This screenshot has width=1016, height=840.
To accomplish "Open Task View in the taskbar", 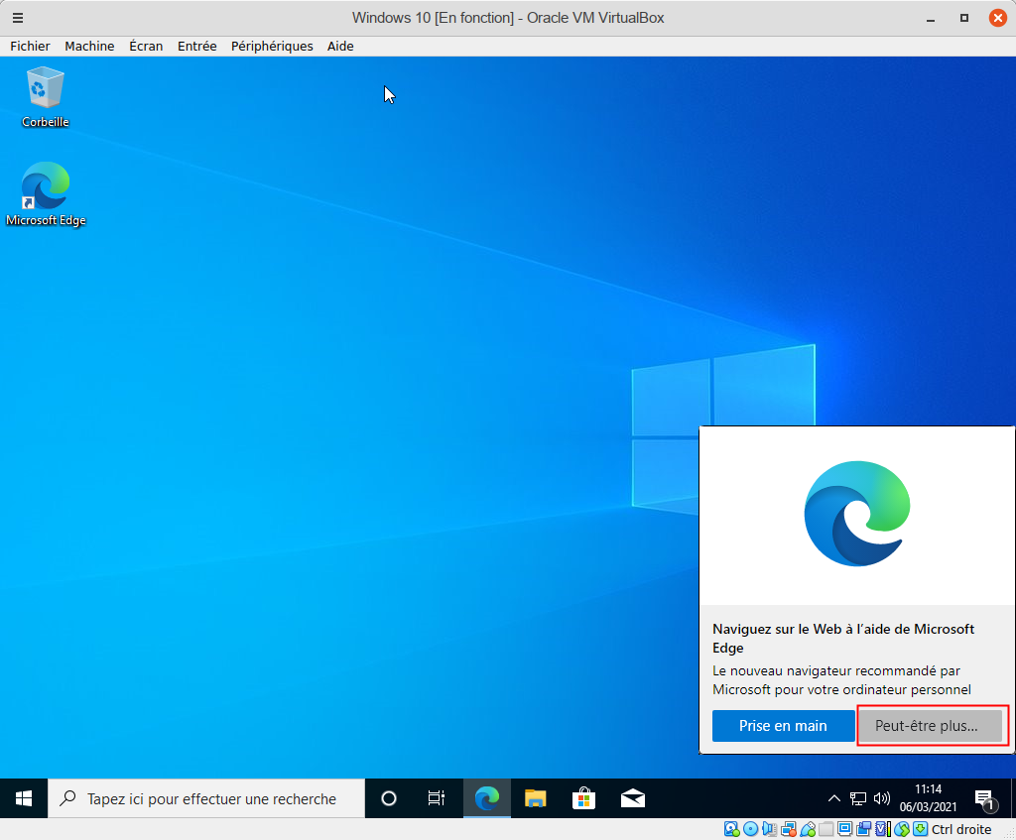I will (x=436, y=798).
